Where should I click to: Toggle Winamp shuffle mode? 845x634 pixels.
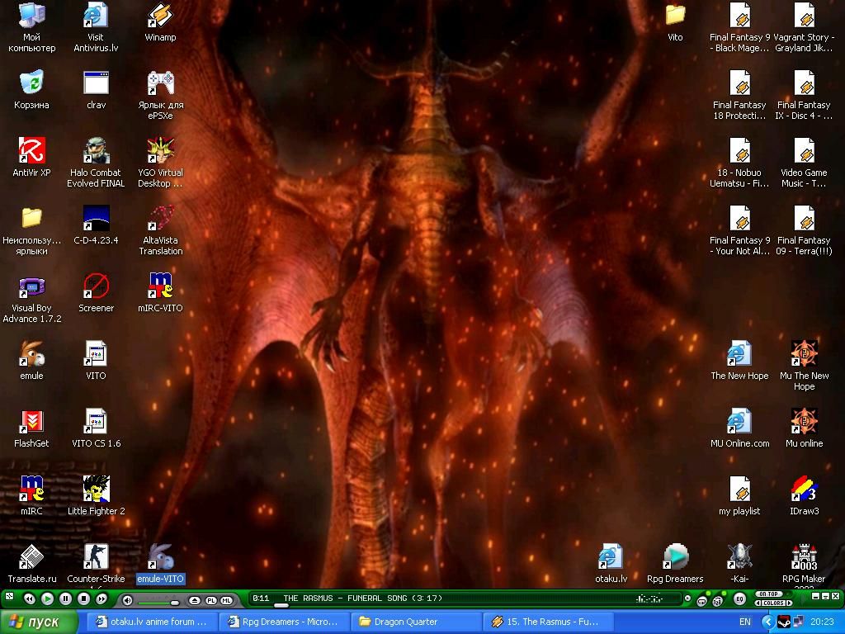pyautogui.click(x=717, y=601)
